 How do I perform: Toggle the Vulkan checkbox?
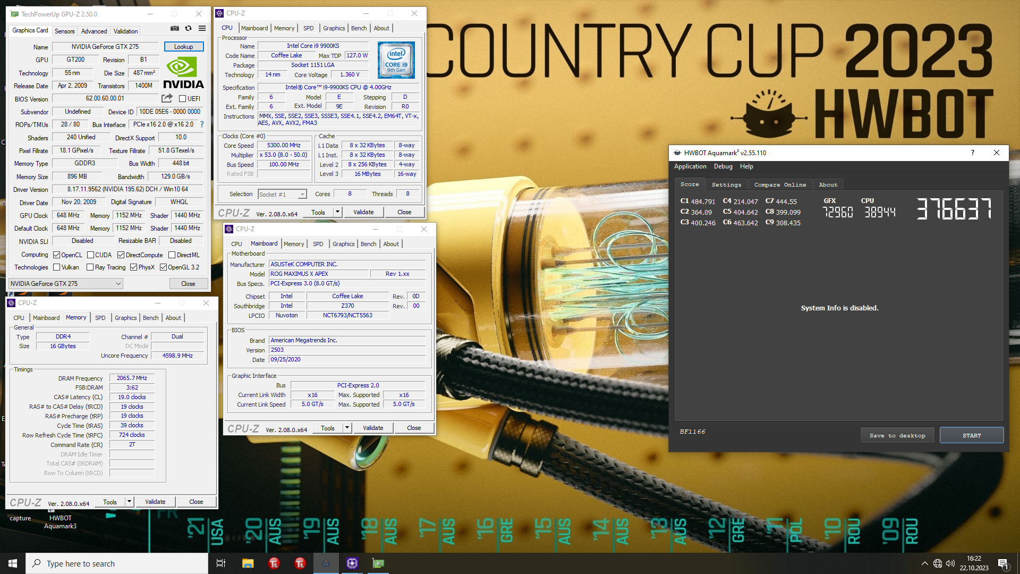pyautogui.click(x=56, y=267)
